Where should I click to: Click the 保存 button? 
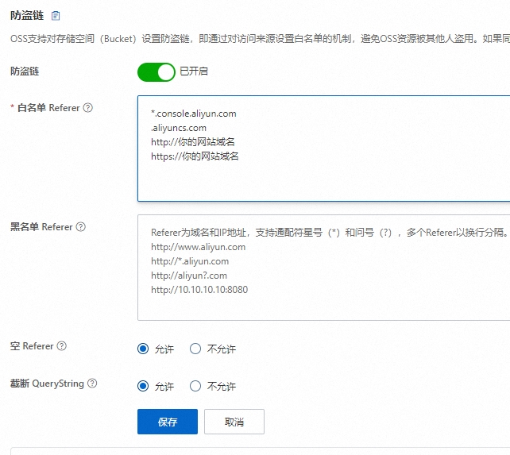167,422
